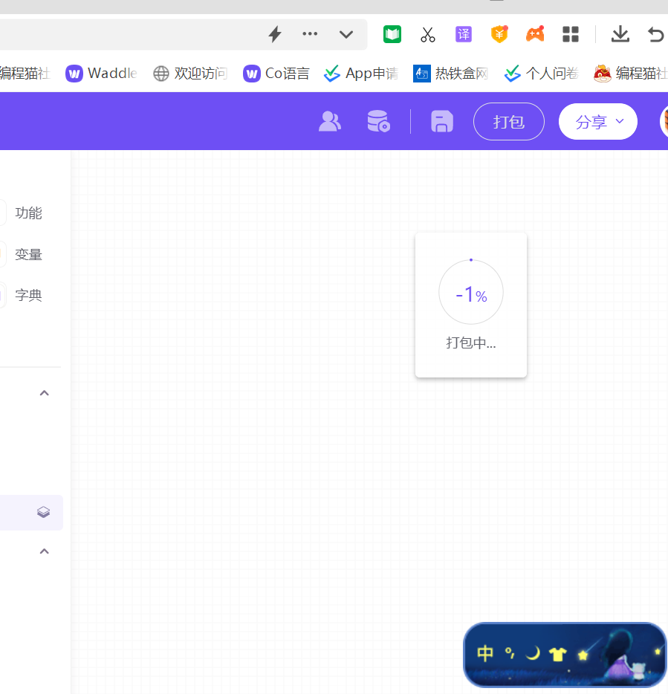The width and height of the screenshot is (668, 694).
Task: Open the 分享 share dropdown
Action: [597, 121]
